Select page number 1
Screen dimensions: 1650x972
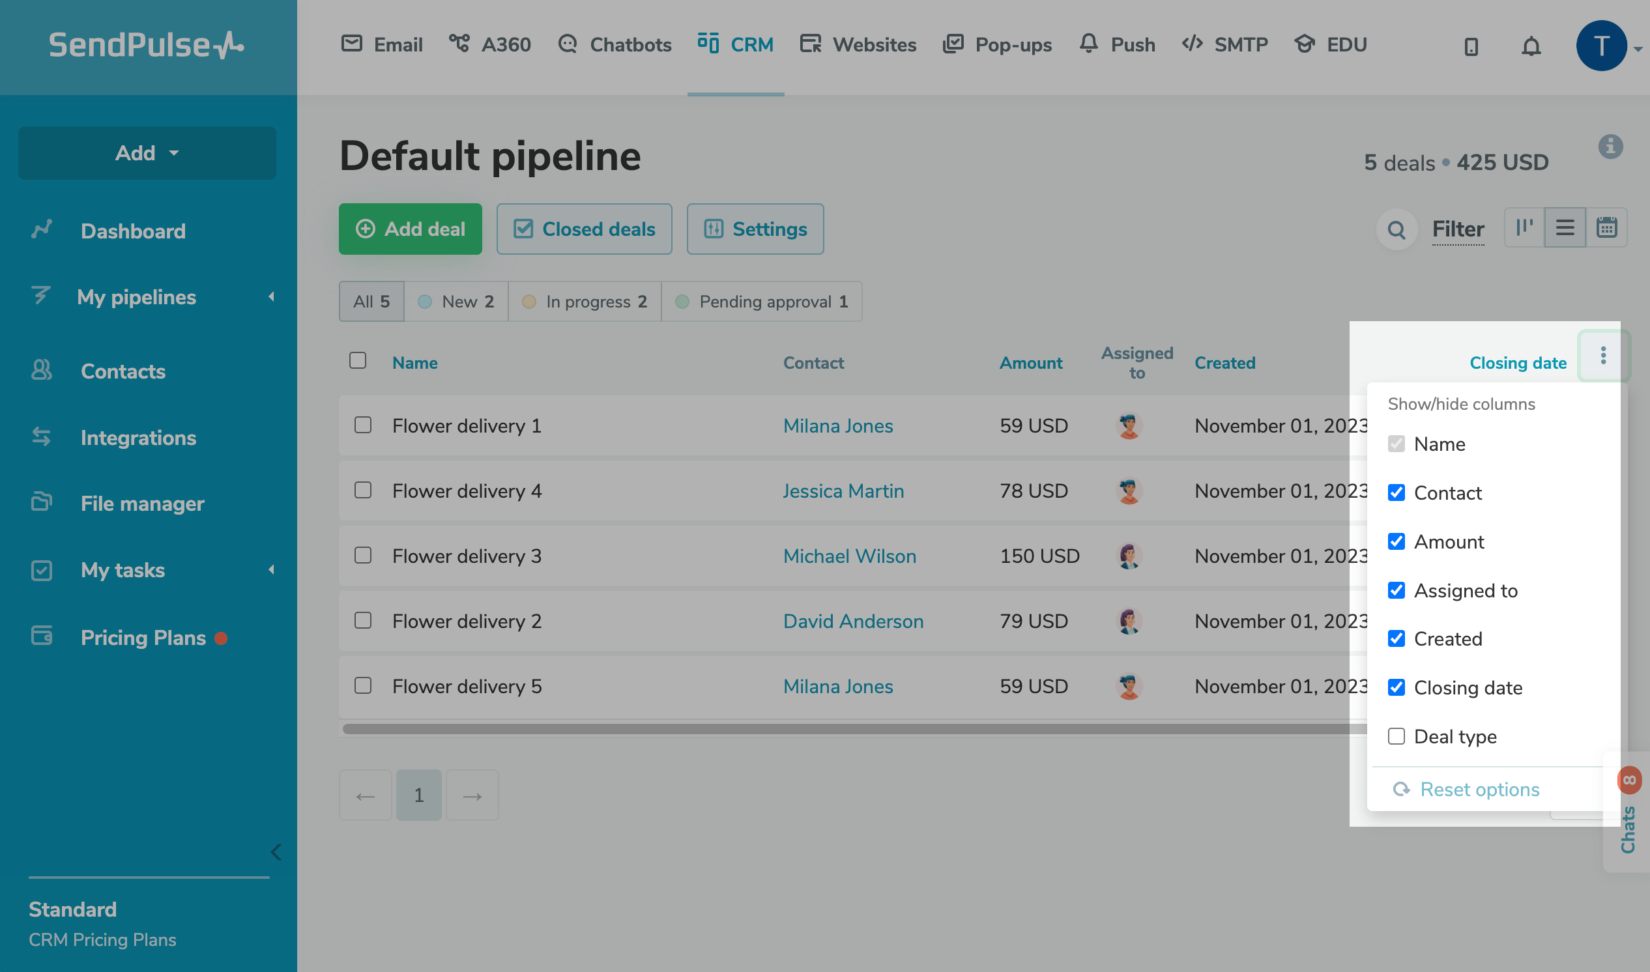418,796
